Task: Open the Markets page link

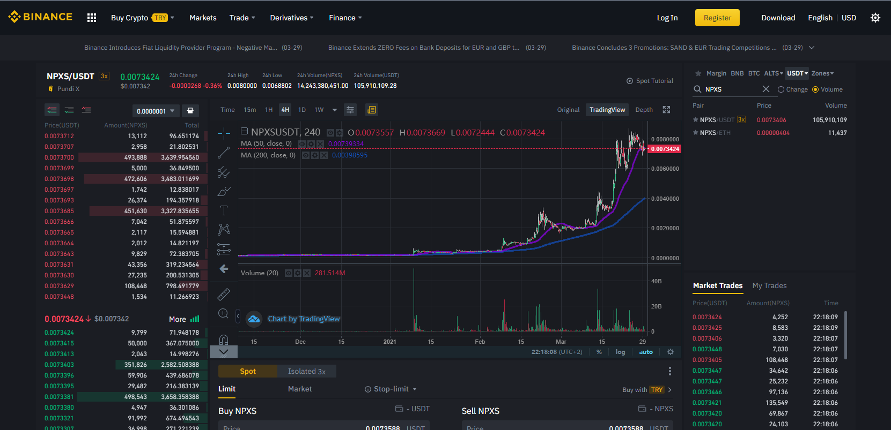Action: coord(203,18)
